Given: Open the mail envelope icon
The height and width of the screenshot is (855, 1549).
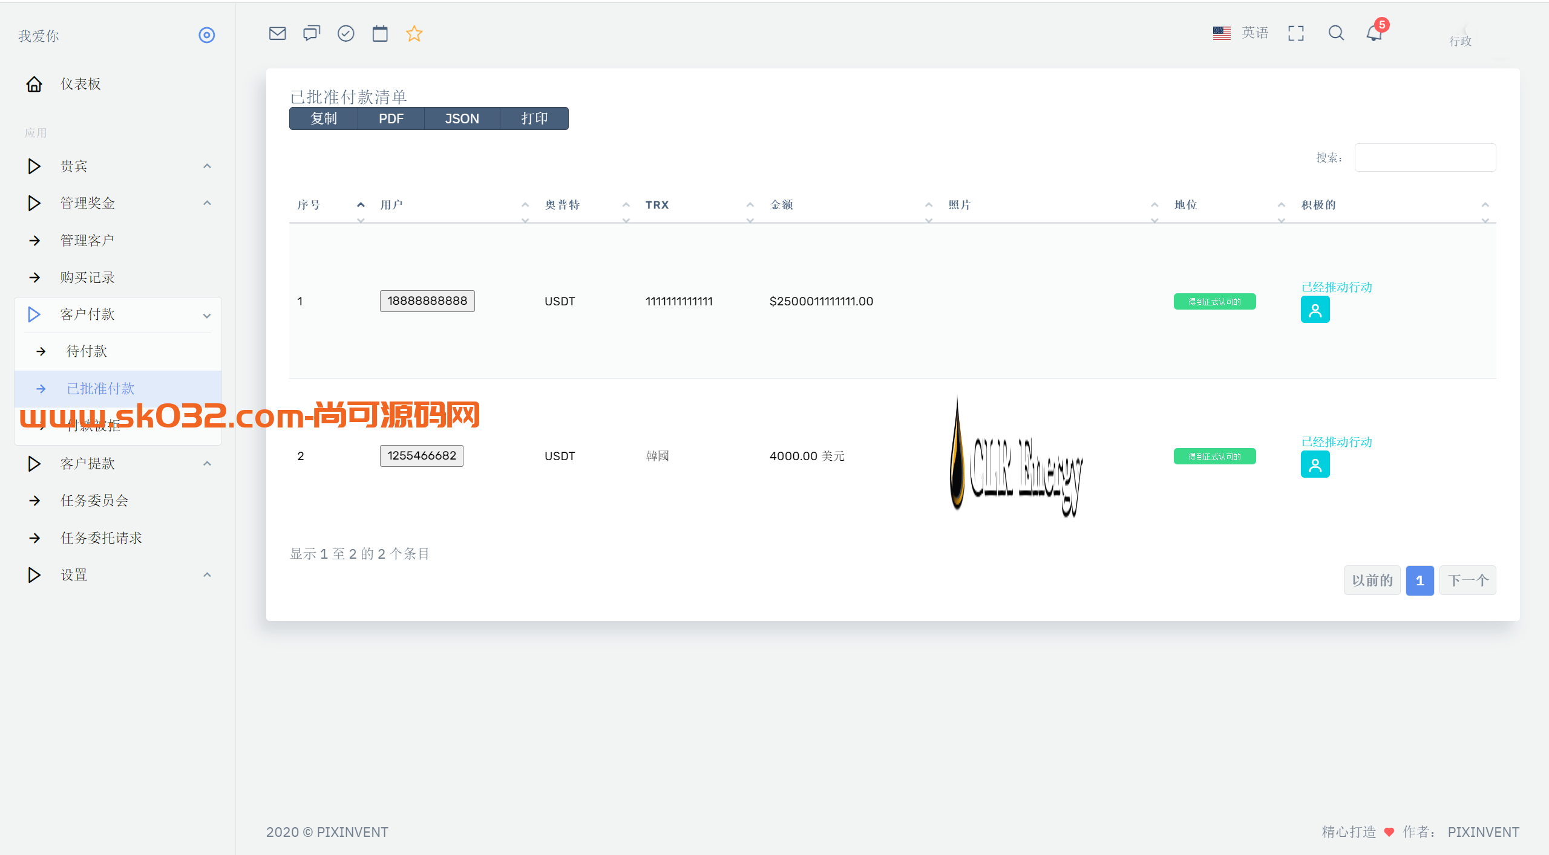Looking at the screenshot, I should (x=277, y=33).
